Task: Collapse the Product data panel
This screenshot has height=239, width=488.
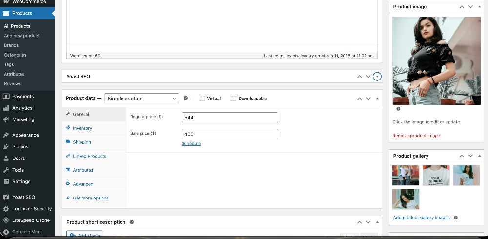Action: [377, 99]
